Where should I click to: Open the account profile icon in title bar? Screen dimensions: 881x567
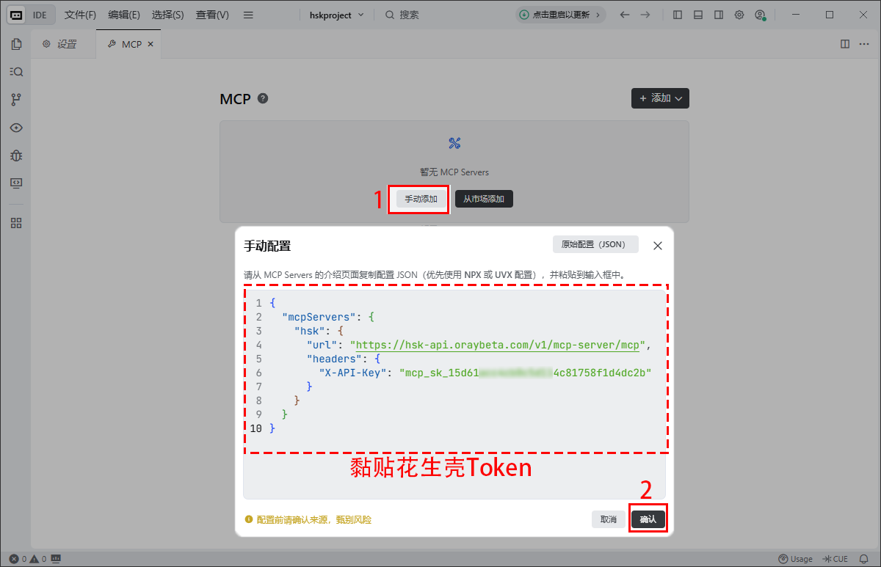(760, 15)
